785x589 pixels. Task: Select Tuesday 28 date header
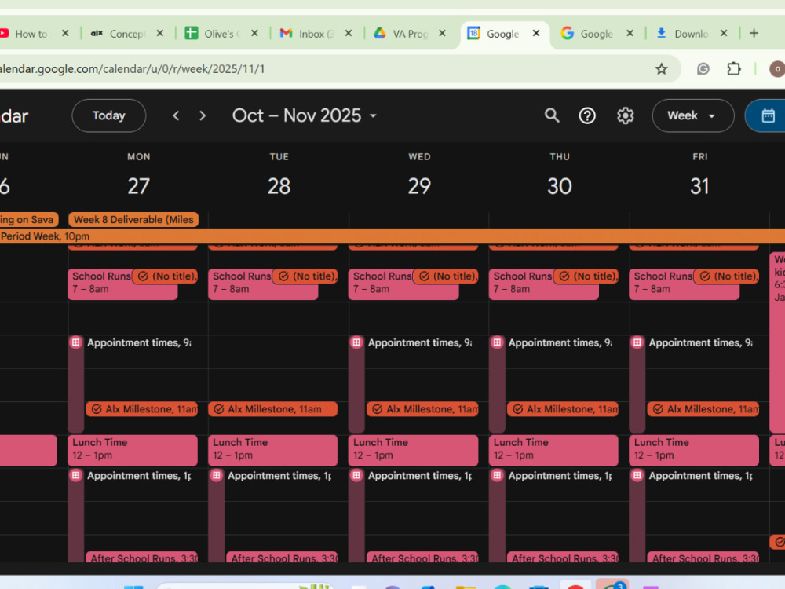tap(279, 186)
